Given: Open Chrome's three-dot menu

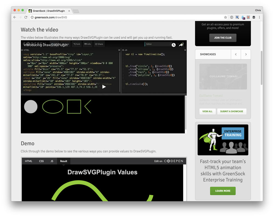Looking at the screenshot, I should (259, 17).
